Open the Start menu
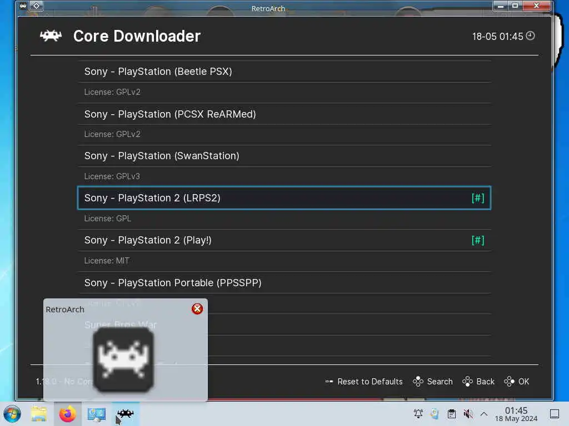This screenshot has height=426, width=569. coord(12,414)
